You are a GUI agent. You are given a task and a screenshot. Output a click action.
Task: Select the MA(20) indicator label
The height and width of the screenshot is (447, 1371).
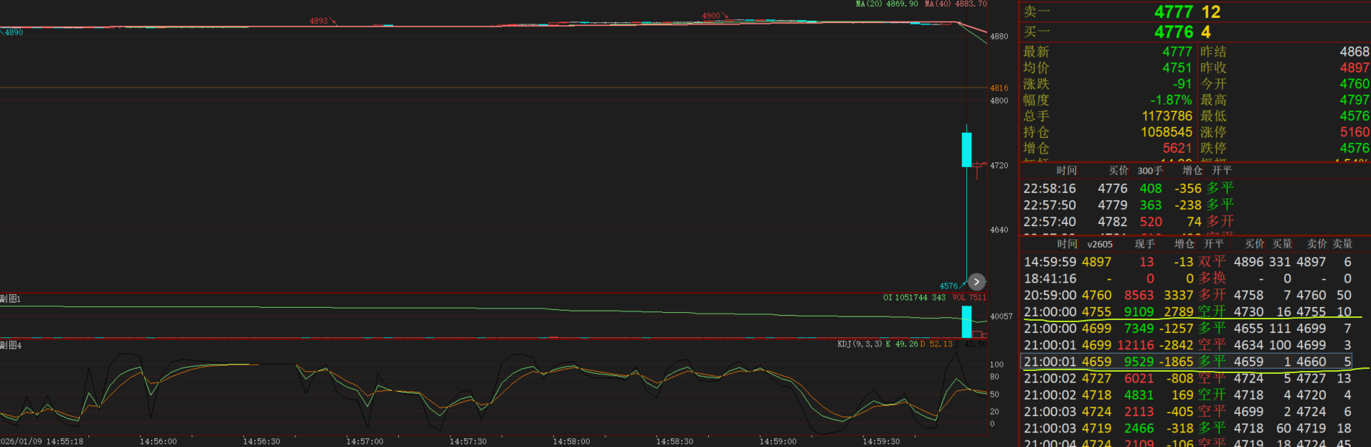coord(887,4)
